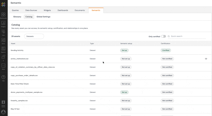Screen dimensions: 212x116
Task: Switch to the Data Sources tab
Action: (31, 10)
